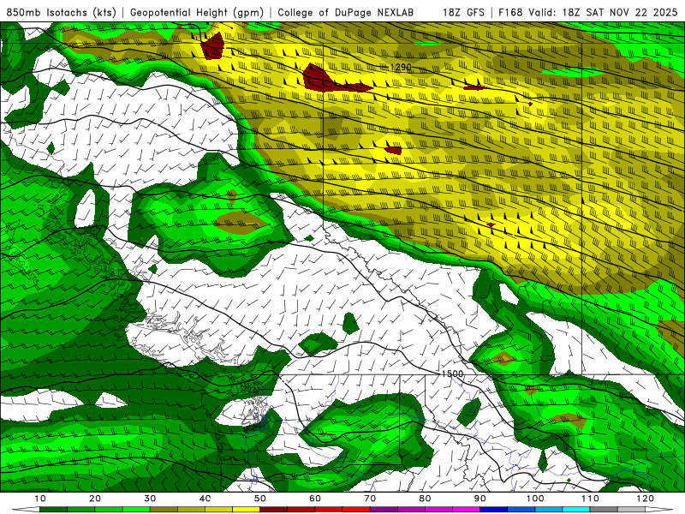
Task: Click the '90' value on the legend
Action: [480, 499]
